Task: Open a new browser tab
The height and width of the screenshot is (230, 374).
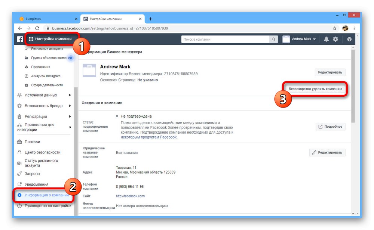Action: click(150, 19)
